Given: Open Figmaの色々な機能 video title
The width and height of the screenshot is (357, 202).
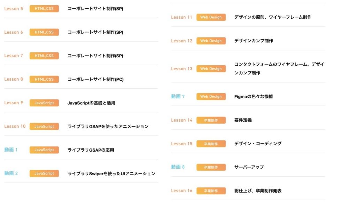Looking at the screenshot, I should pyautogui.click(x=253, y=97).
